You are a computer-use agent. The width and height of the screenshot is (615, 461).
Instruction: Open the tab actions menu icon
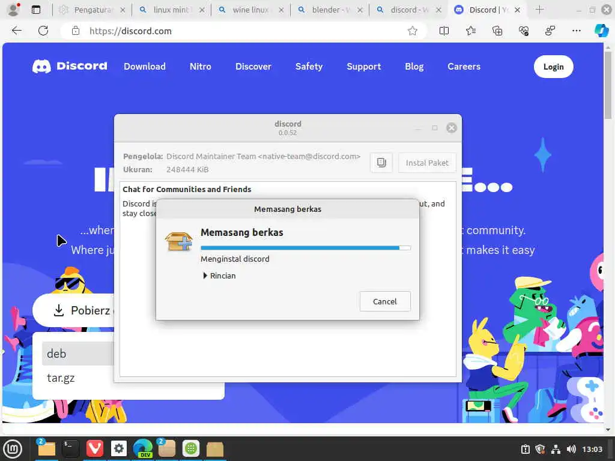click(35, 10)
